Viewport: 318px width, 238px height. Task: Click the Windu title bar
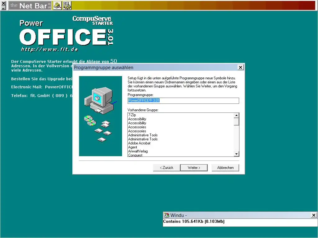[x=240, y=215]
